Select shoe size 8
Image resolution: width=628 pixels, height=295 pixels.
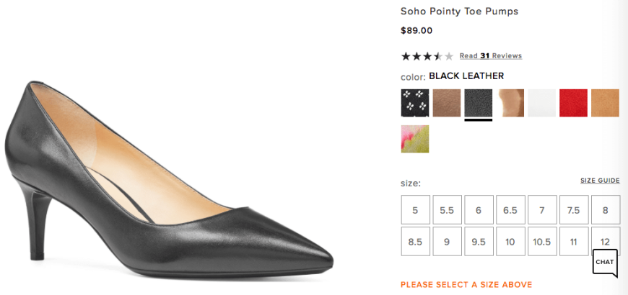(x=605, y=209)
